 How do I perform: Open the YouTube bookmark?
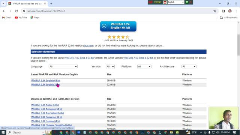[21, 18]
